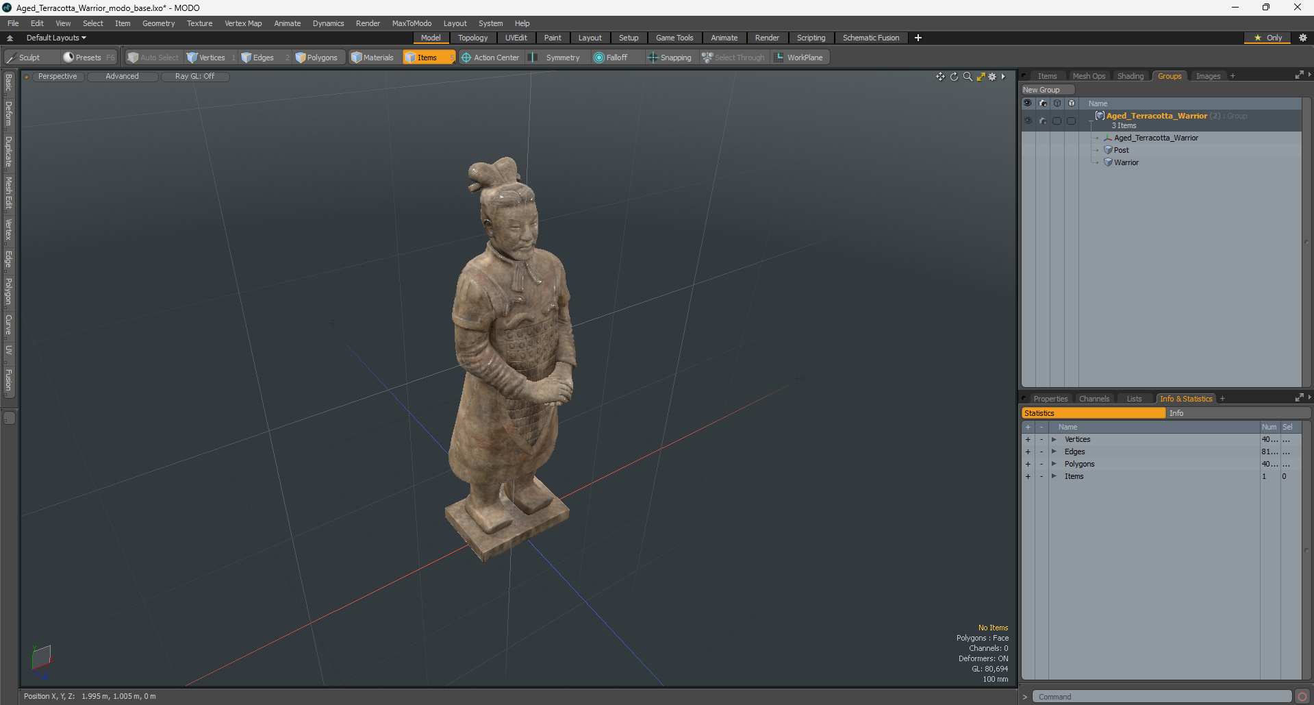The image size is (1314, 705).
Task: Open the Presets browser
Action: point(88,58)
